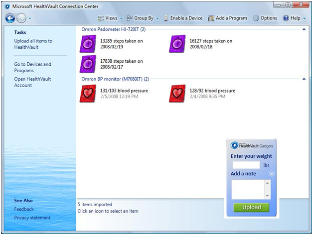This screenshot has width=313, height=235.
Task: Click the 128/92 blood pressure text
Action: [212, 91]
